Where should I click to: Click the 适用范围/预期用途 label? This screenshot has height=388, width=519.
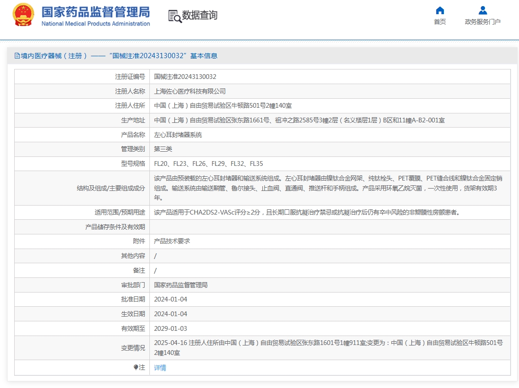[x=120, y=212]
